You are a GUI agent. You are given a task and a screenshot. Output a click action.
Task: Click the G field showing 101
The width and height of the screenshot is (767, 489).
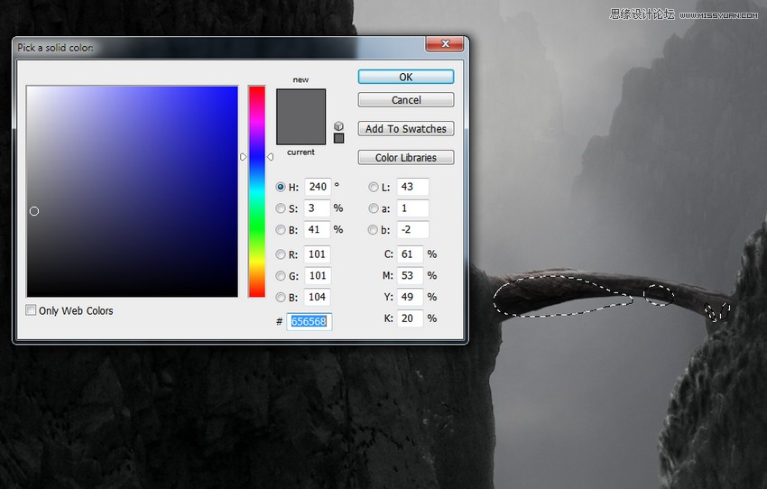(318, 276)
